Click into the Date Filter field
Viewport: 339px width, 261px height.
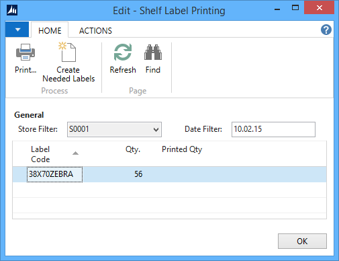pyautogui.click(x=273, y=129)
